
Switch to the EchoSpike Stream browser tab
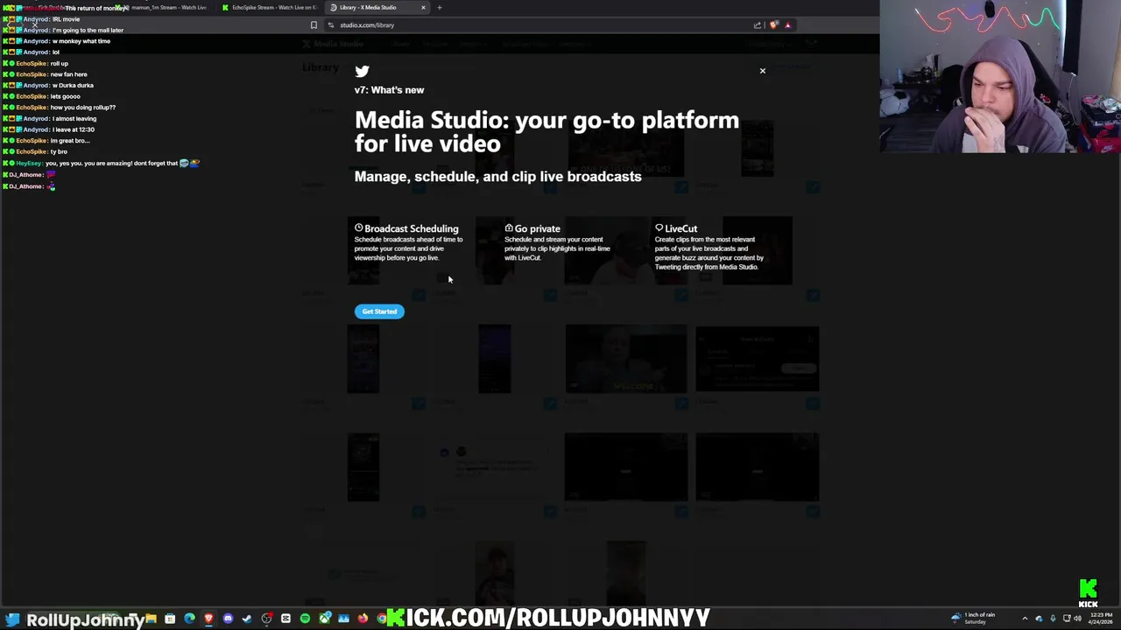click(x=270, y=7)
